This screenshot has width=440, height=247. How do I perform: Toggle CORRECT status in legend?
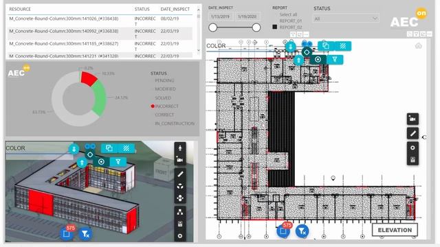click(164, 115)
